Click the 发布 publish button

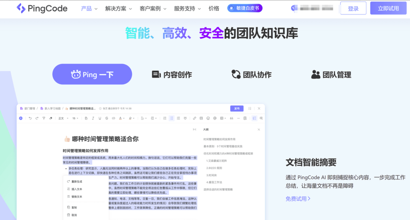pos(237,109)
